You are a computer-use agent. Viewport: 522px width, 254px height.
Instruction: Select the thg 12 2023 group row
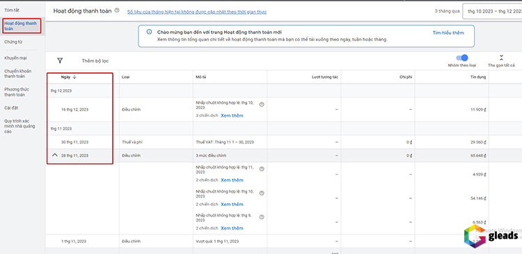61,90
